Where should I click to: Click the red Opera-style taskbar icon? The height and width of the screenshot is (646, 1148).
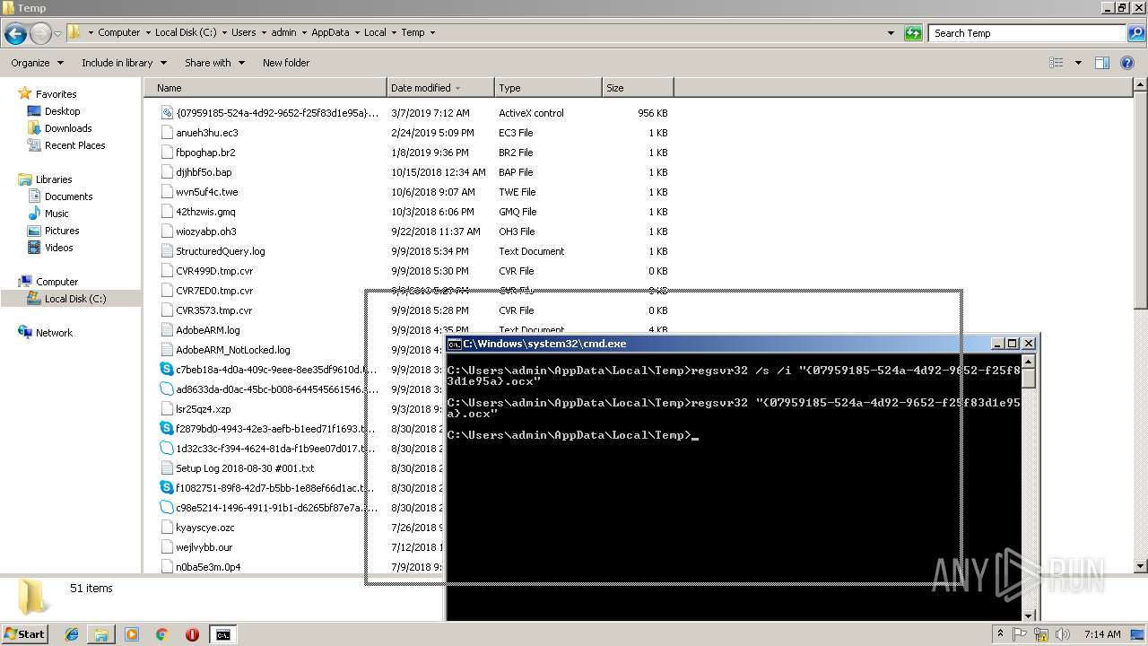192,634
